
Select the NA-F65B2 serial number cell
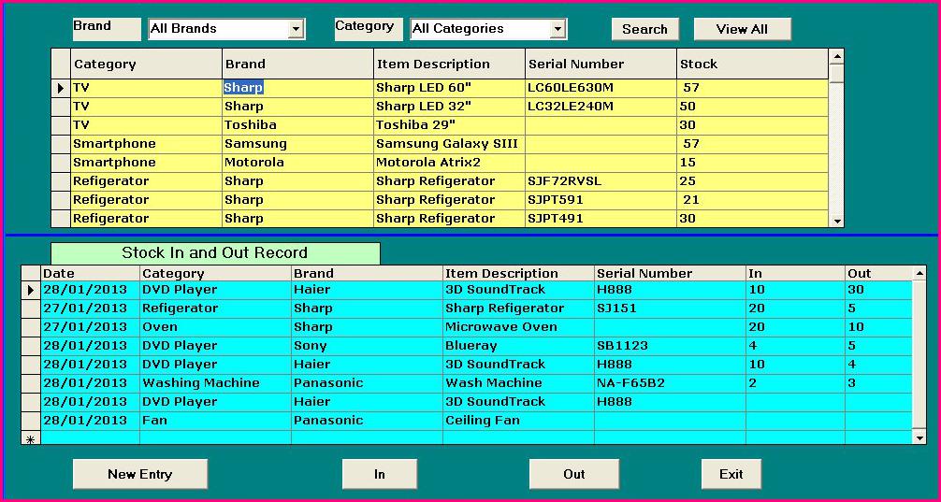point(670,382)
